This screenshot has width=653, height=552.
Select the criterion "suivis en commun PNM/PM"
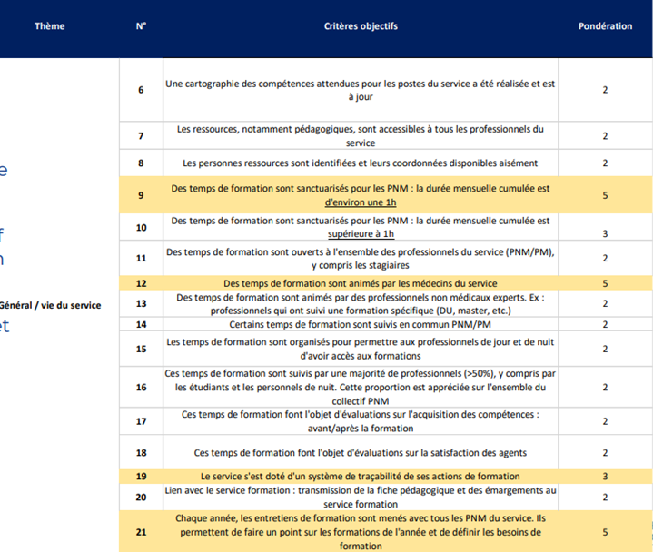361,324
